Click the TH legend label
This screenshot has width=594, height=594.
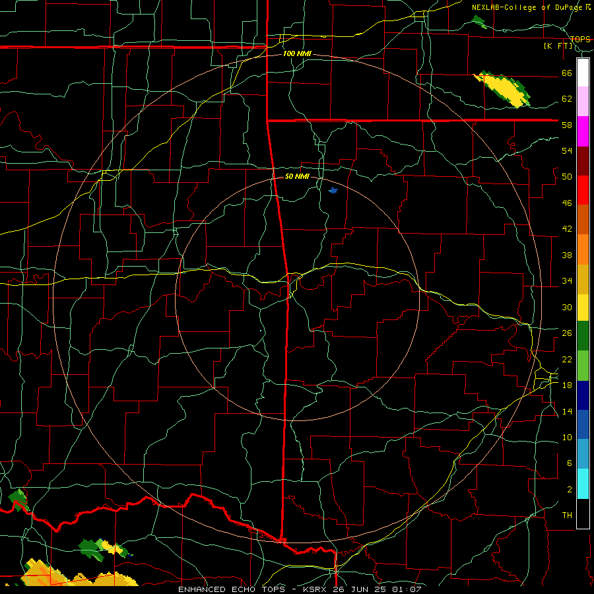click(567, 515)
